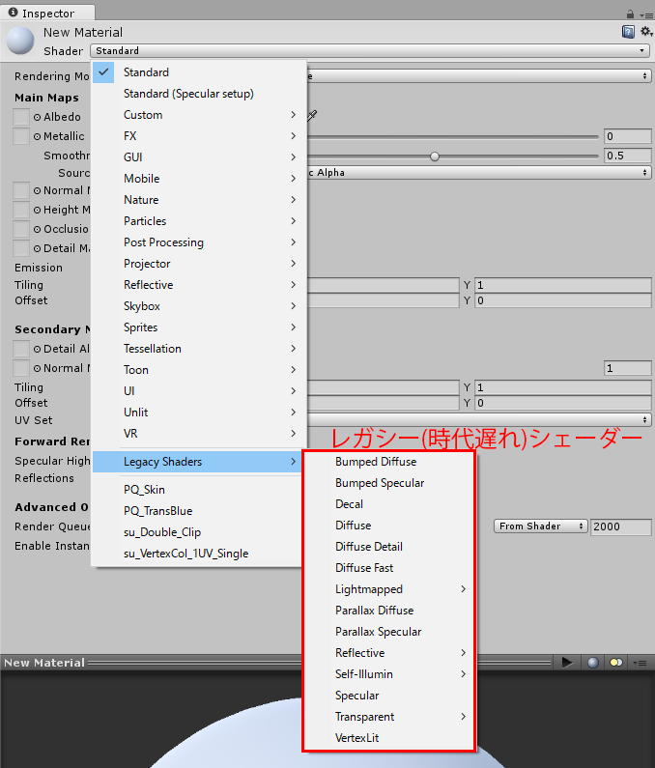Open the Shader dropdown showing Standard

point(370,51)
